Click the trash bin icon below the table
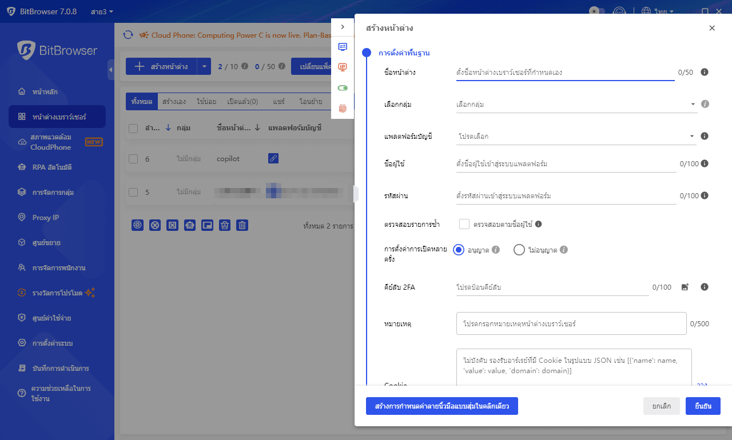Image resolution: width=732 pixels, height=440 pixels. (242, 225)
